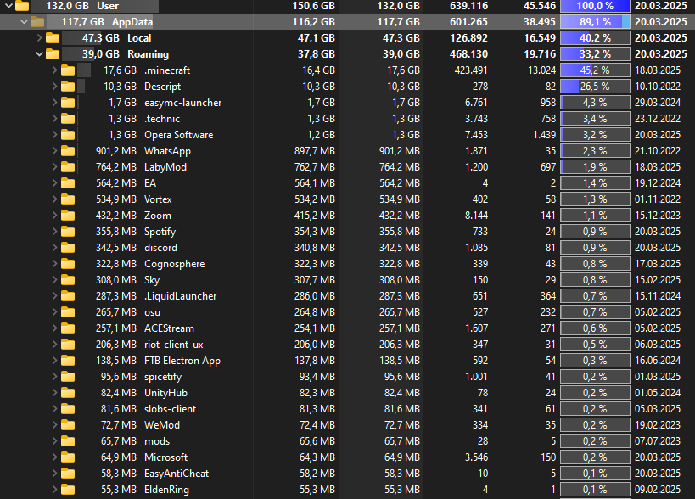
Task: Click the Local folder icon
Action: (x=53, y=38)
